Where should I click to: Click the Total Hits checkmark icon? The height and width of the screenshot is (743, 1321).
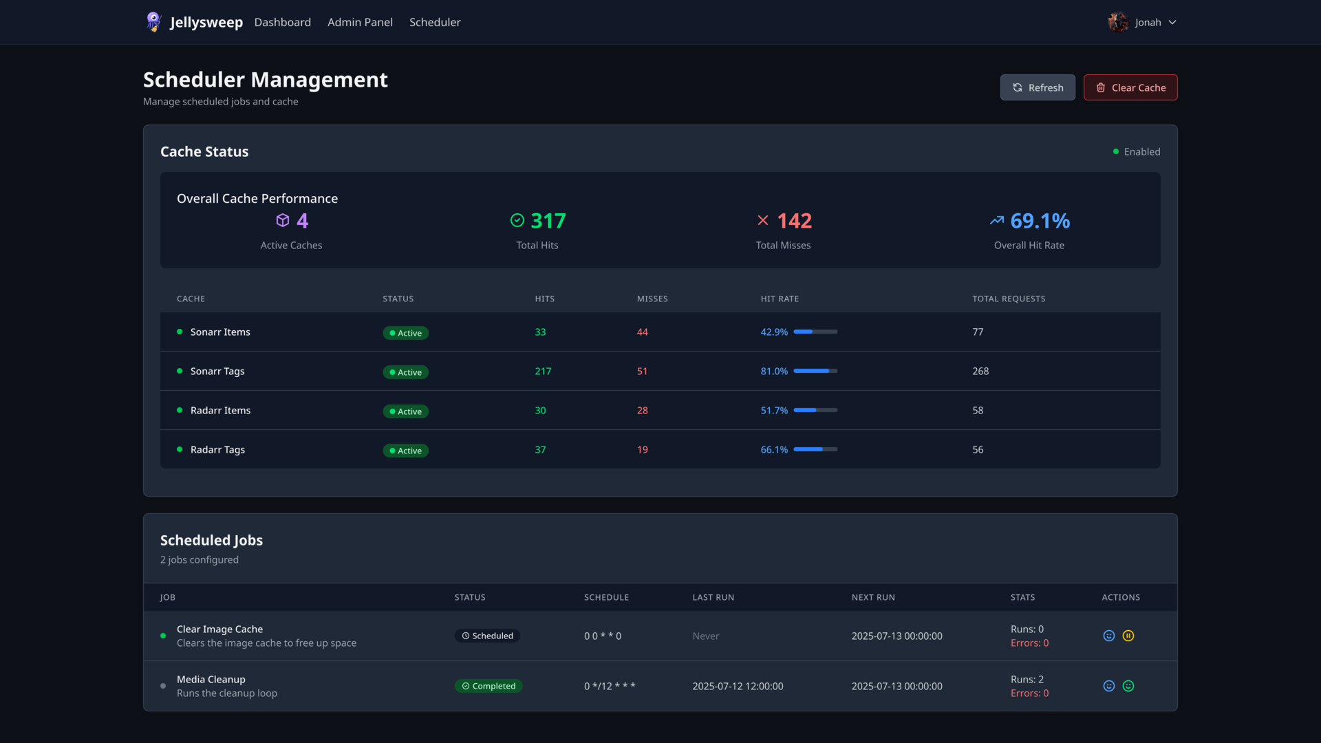(517, 220)
